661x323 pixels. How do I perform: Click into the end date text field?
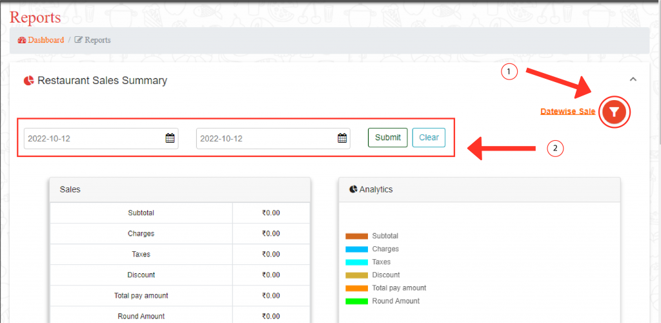click(x=266, y=138)
